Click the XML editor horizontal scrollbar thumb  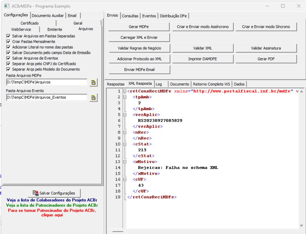[118, 232]
